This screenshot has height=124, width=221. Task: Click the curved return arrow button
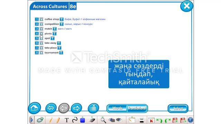[x=51, y=108]
